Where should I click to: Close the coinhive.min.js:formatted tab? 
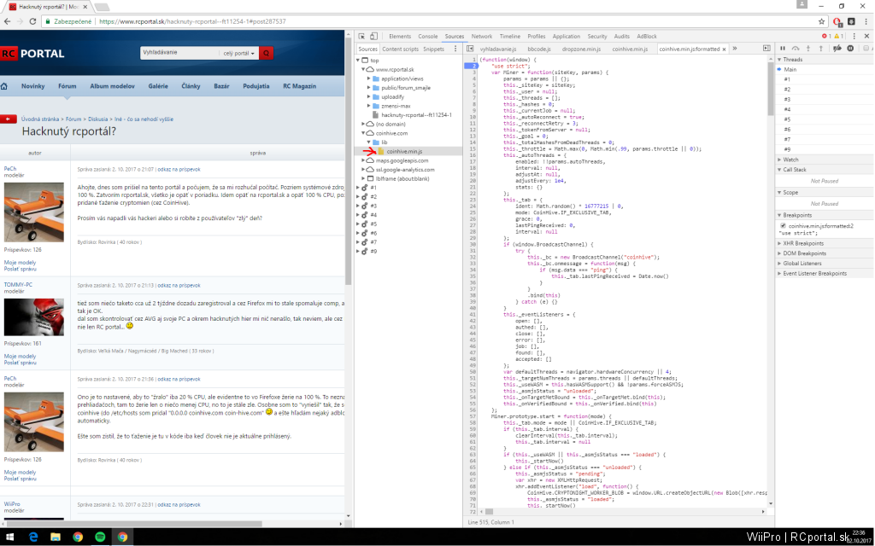[725, 49]
